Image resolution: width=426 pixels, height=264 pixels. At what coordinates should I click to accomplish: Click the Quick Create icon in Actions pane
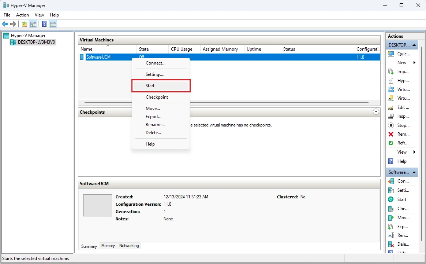click(x=390, y=54)
